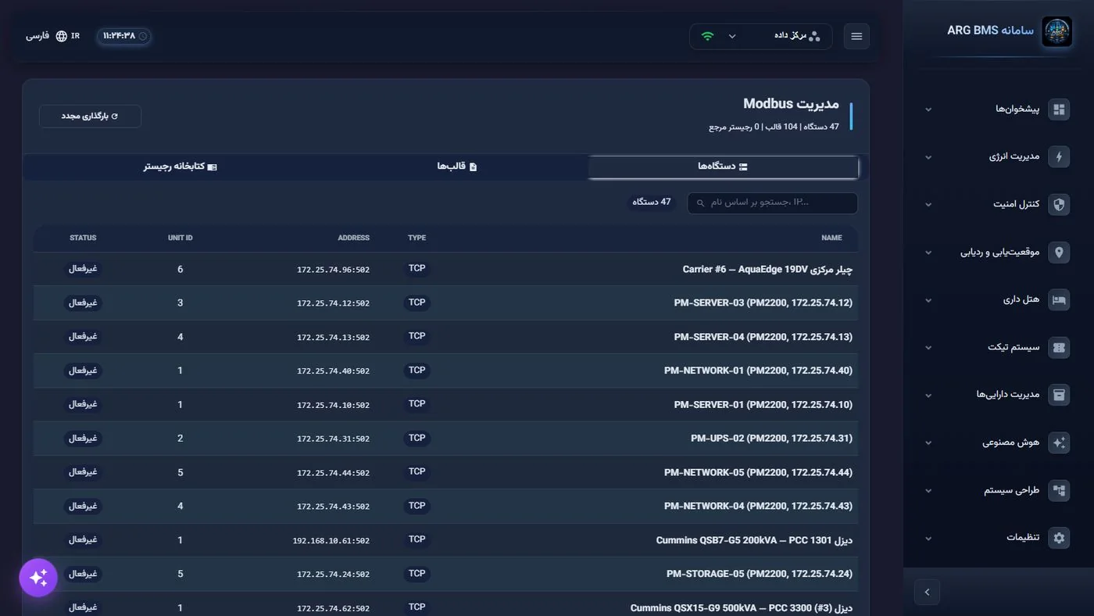
Task: Select the Cummins QSB7-G5 200kVA device name
Action: pyautogui.click(x=755, y=540)
